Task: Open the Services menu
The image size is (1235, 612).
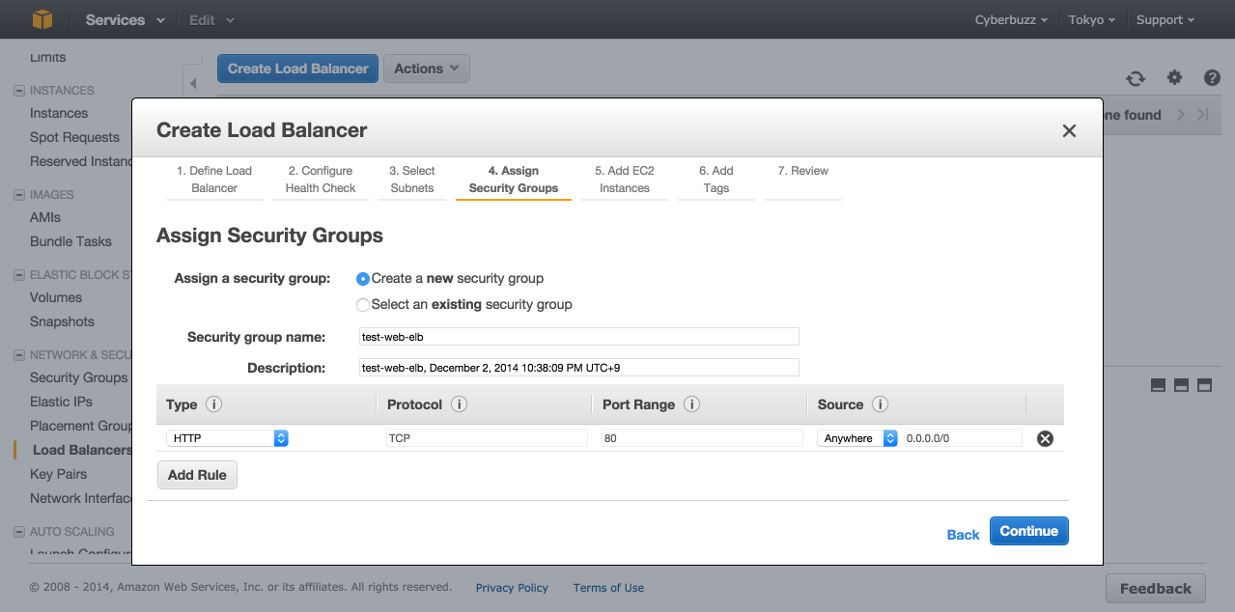Action: point(125,19)
